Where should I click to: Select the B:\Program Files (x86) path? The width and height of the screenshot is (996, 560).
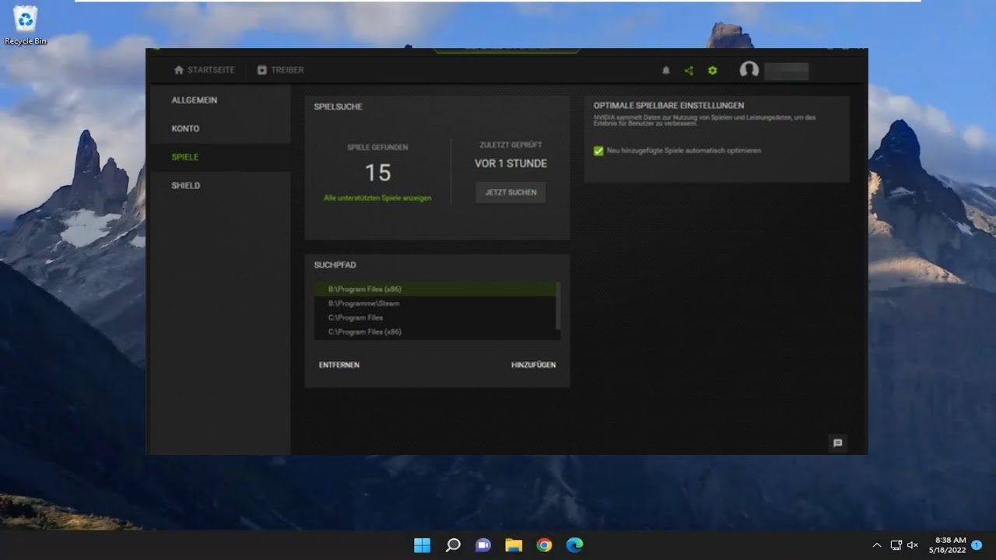(435, 289)
